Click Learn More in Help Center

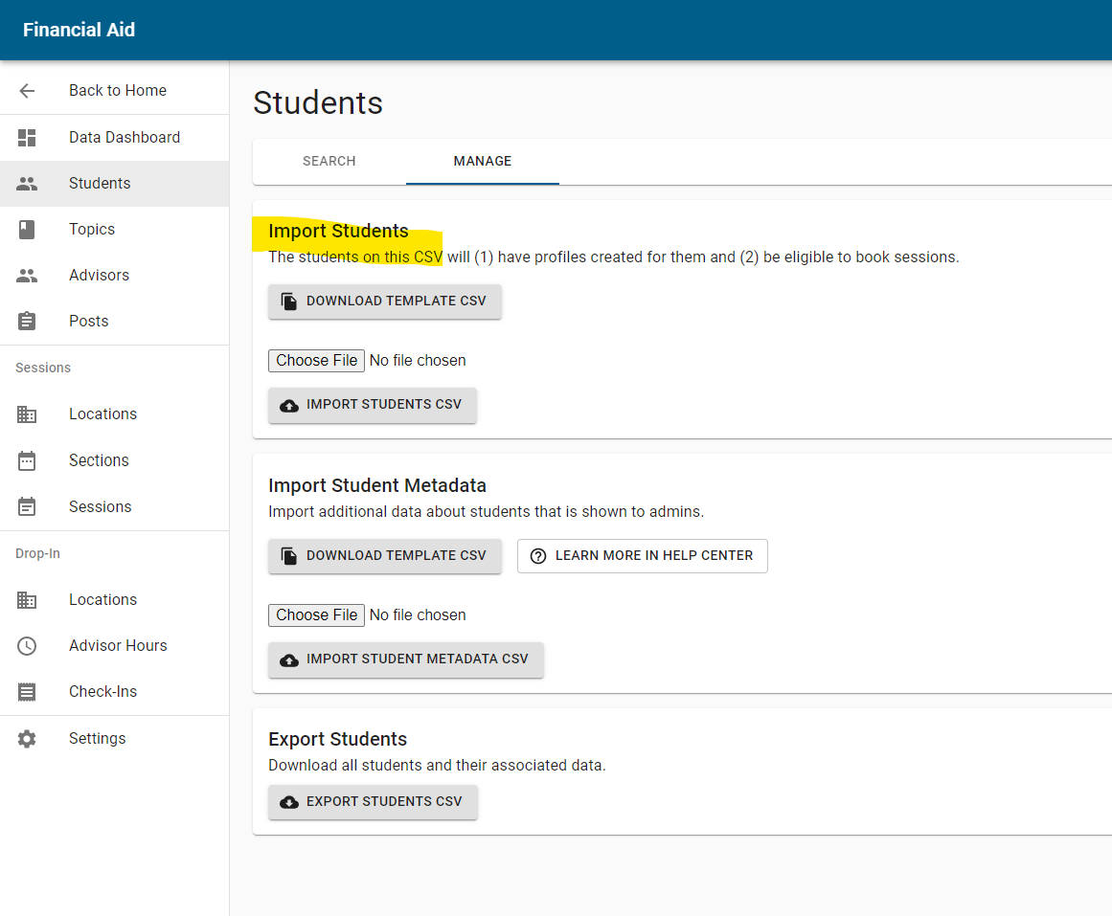point(642,555)
